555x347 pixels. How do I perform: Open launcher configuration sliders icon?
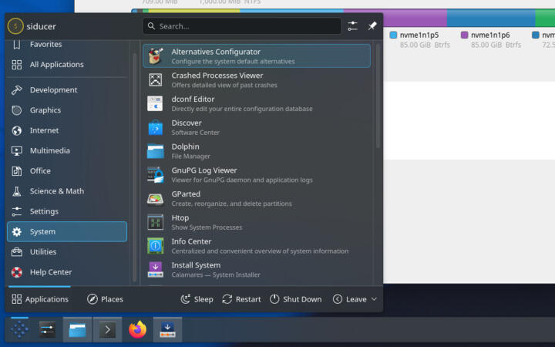pyautogui.click(x=352, y=26)
